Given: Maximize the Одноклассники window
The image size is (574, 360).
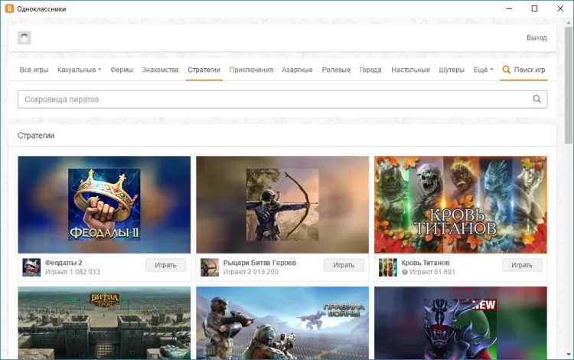Looking at the screenshot, I should [x=534, y=8].
